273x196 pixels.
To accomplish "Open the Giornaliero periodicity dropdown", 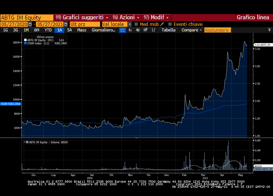I will (103, 30).
